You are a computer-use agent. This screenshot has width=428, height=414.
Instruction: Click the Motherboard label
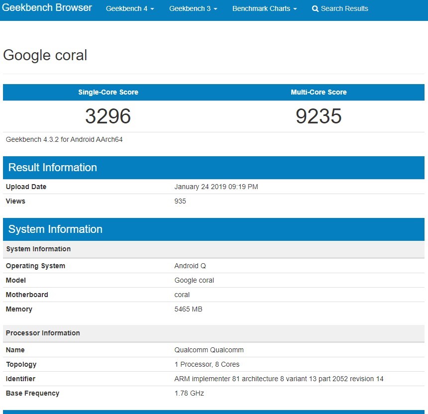27,295
